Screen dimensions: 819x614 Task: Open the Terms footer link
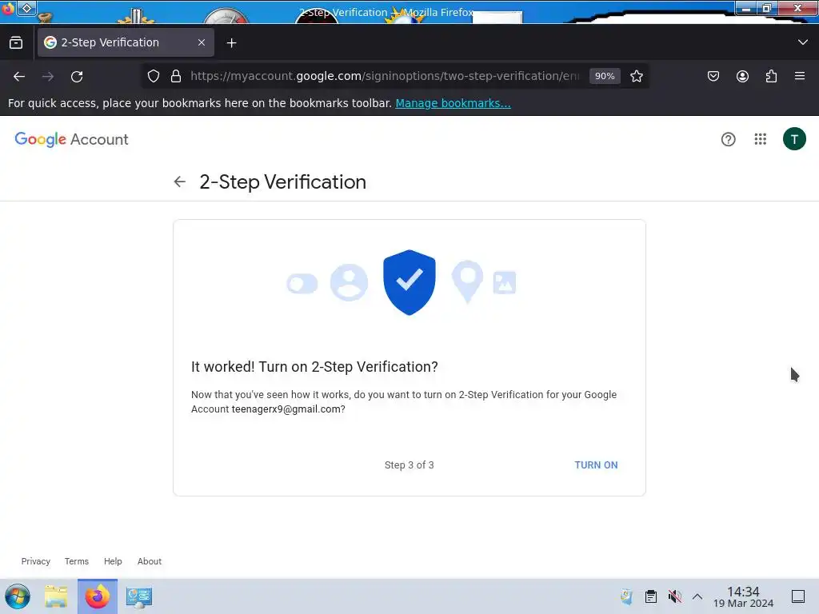click(77, 561)
